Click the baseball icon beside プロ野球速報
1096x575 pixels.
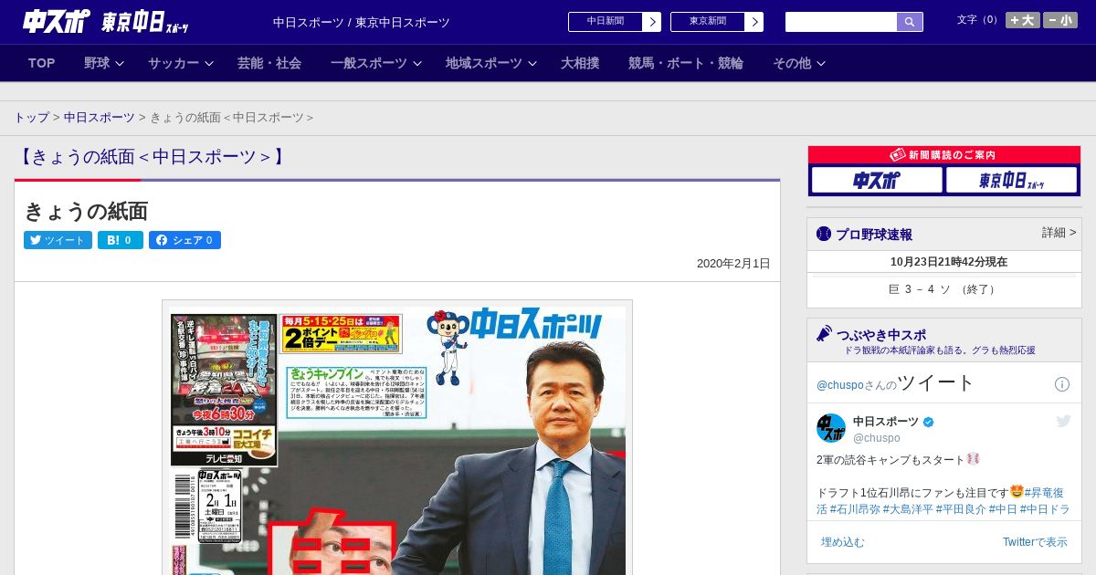[x=824, y=235]
